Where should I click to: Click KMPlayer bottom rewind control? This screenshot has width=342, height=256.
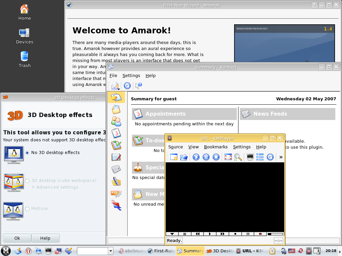[x=197, y=234]
